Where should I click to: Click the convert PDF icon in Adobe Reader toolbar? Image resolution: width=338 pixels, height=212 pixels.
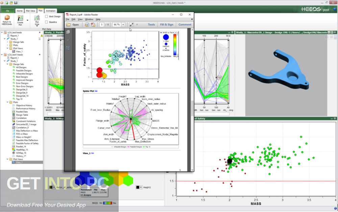(x=87, y=25)
